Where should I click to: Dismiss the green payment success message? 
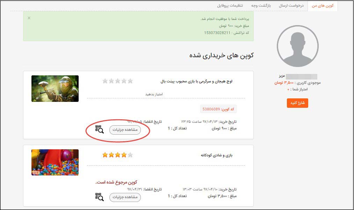coord(29,18)
